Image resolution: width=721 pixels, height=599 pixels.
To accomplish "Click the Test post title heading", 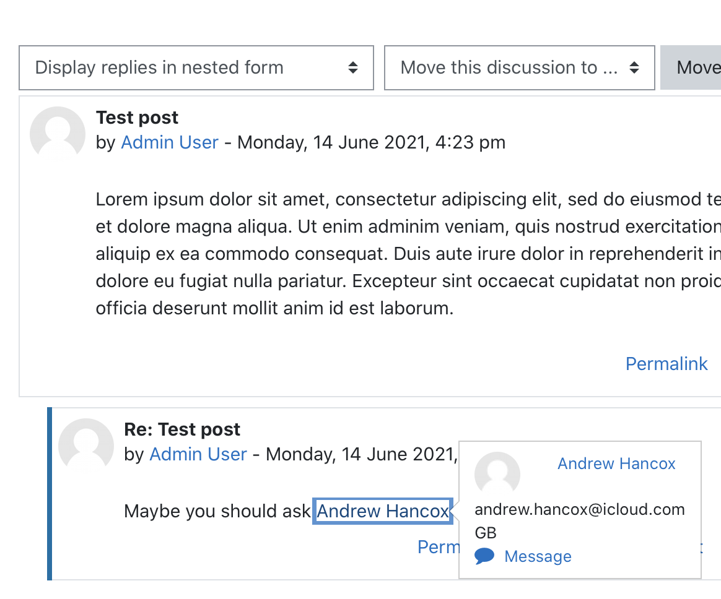I will coord(137,118).
